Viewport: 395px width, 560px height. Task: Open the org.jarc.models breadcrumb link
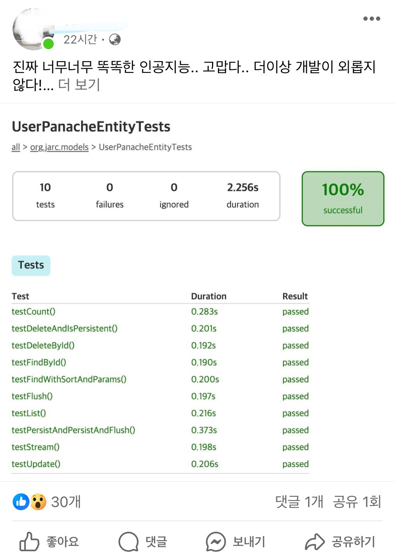[x=59, y=147]
